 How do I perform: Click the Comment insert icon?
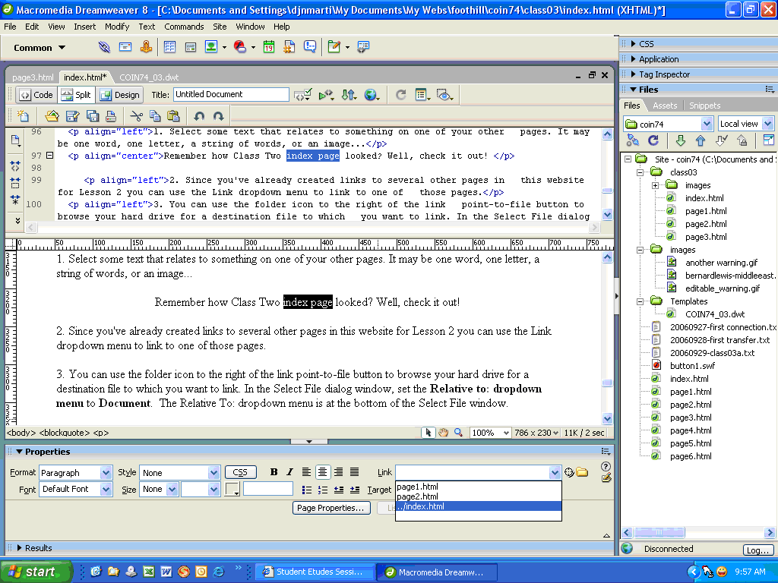click(x=310, y=47)
